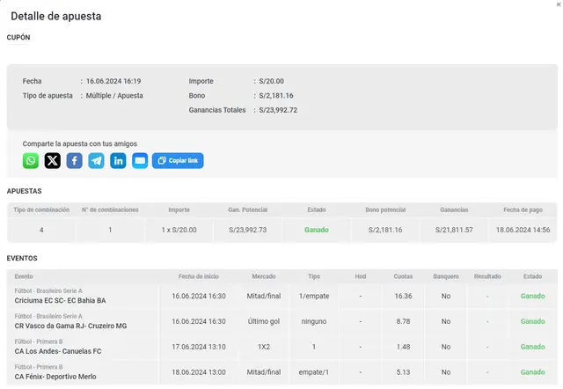Click the Gan. Potencial column header
This screenshot has width=563, height=389.
[x=247, y=209]
